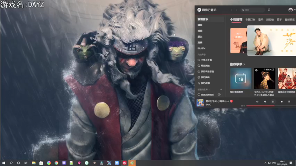296x166 pixels.
Task: Open the orange banner on the left
Action: [239, 41]
